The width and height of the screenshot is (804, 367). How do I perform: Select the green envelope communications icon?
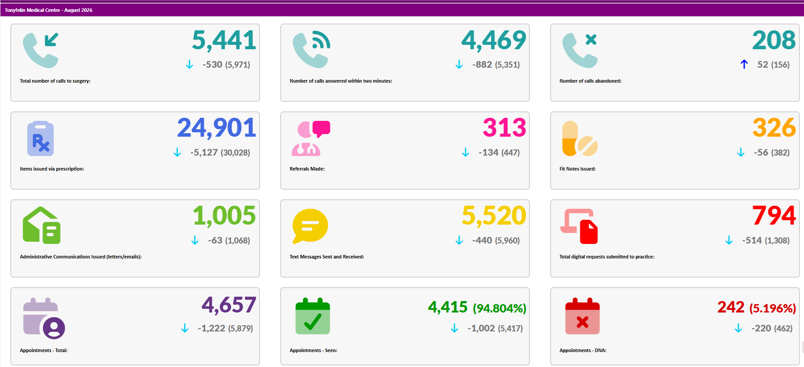click(41, 225)
